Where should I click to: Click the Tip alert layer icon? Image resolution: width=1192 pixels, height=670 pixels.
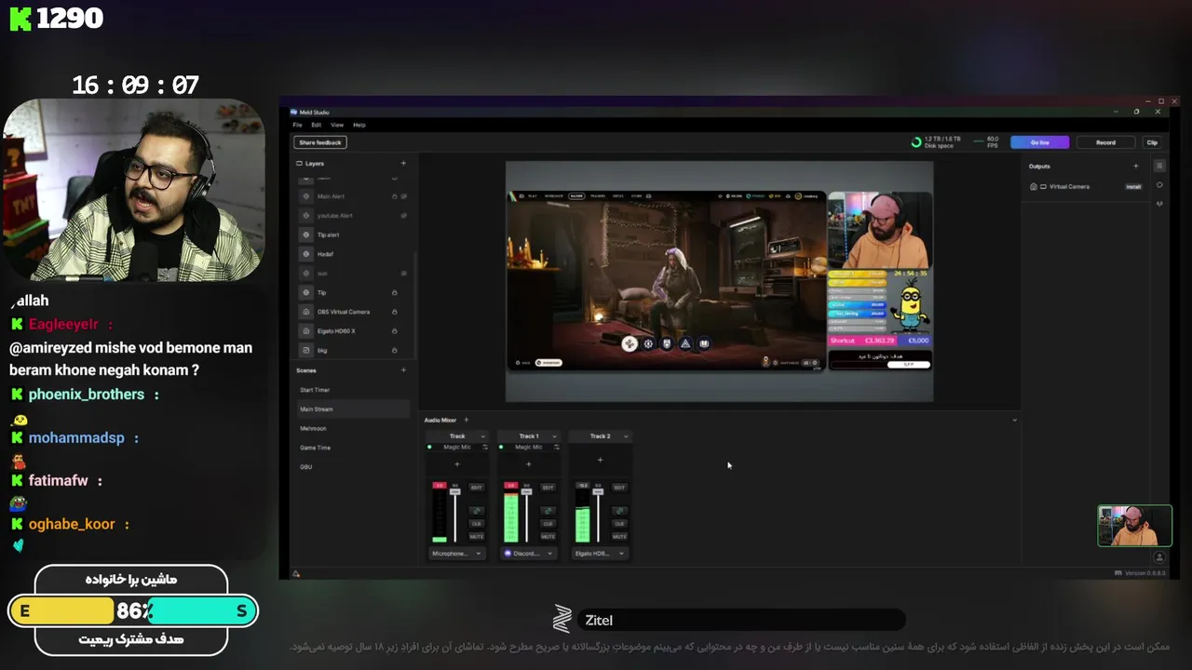pyautogui.click(x=306, y=234)
